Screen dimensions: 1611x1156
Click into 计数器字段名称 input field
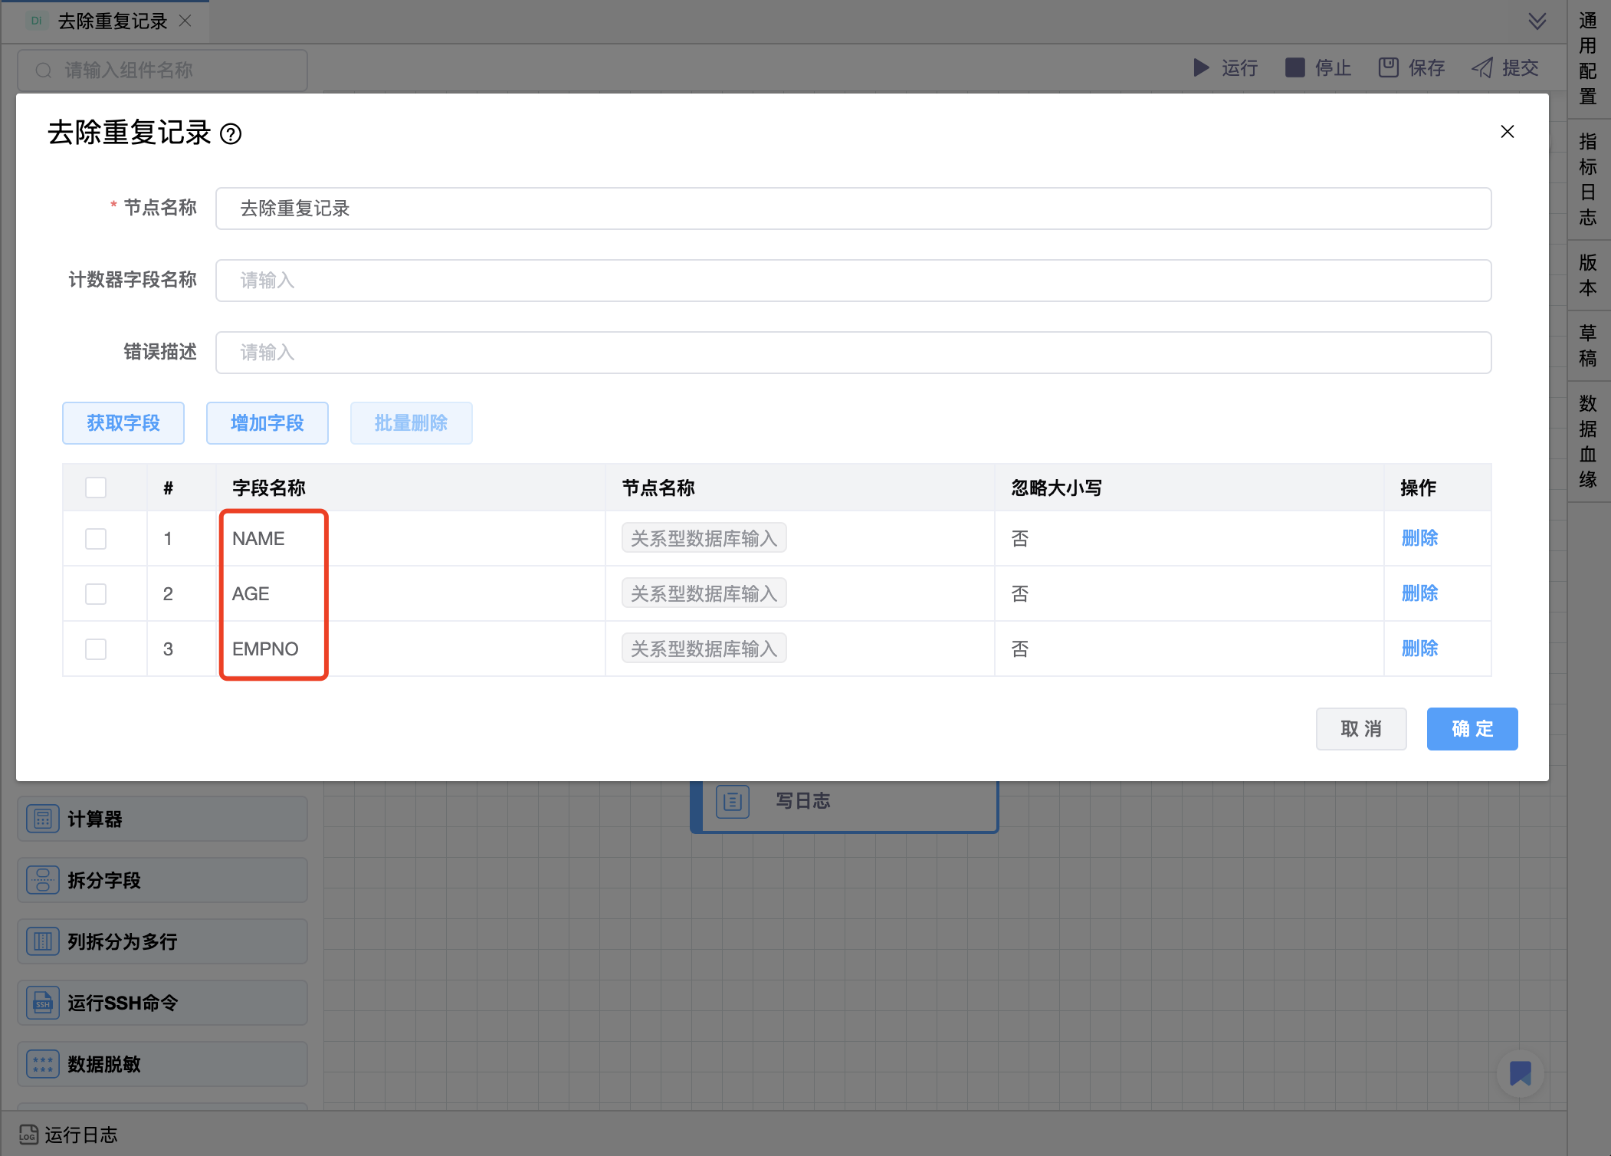[x=852, y=281]
